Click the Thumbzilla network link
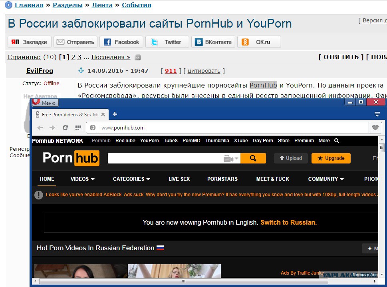Image resolution: width=387 pixels, height=287 pixels. pyautogui.click(x=217, y=141)
